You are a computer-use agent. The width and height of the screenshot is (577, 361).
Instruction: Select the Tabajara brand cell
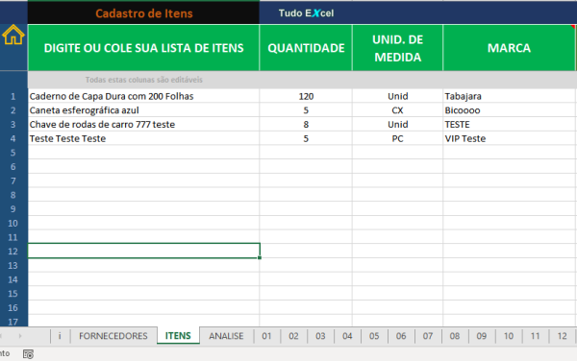click(509, 96)
